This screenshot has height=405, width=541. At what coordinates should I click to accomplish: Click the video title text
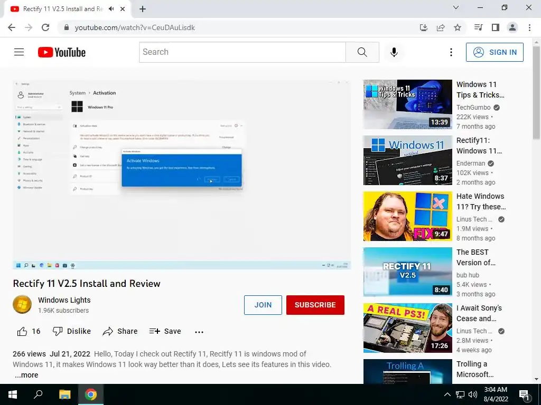pos(87,283)
